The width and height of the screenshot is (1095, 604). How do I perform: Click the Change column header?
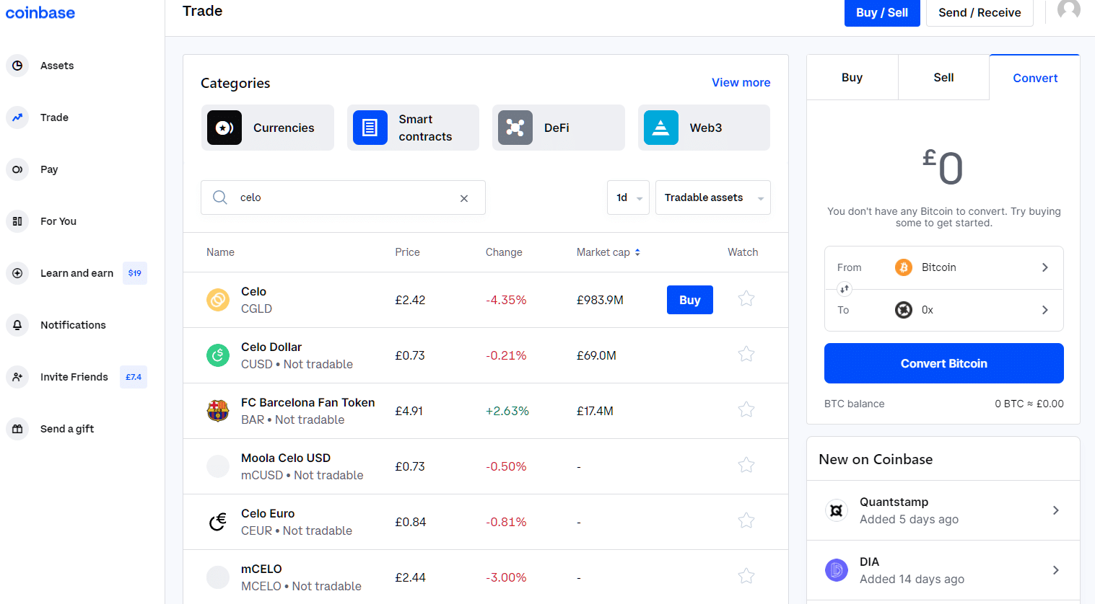coord(504,252)
